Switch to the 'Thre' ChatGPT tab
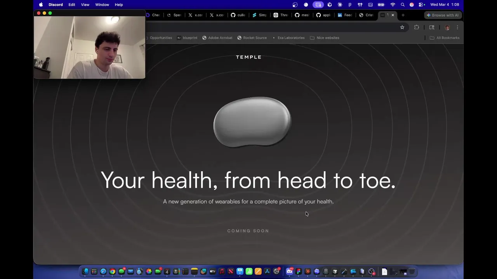The image size is (497, 279). click(280, 15)
